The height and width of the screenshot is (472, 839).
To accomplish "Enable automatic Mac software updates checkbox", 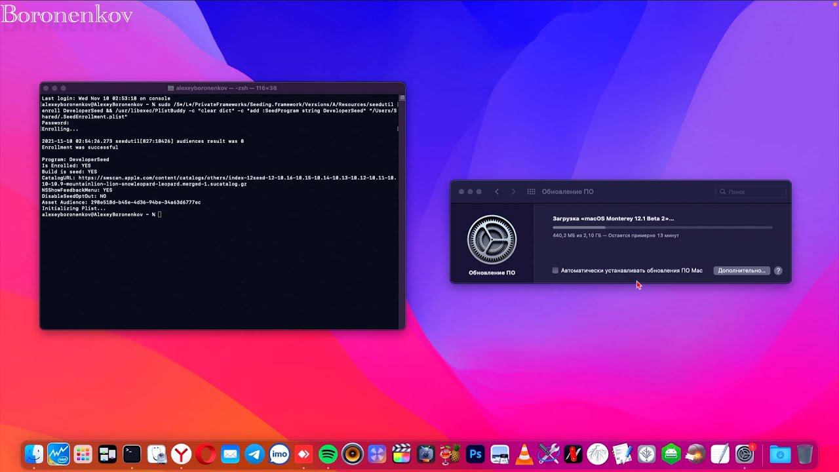I will point(555,270).
